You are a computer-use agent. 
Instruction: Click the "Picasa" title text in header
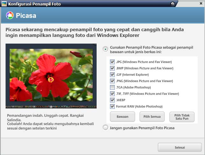tap(26, 16)
